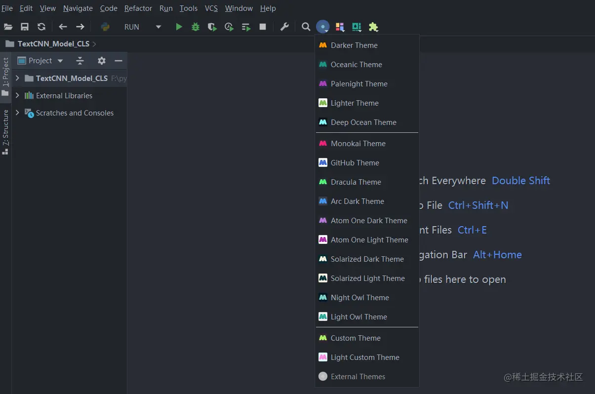
Task: Open the Edit menu
Action: coord(26,8)
